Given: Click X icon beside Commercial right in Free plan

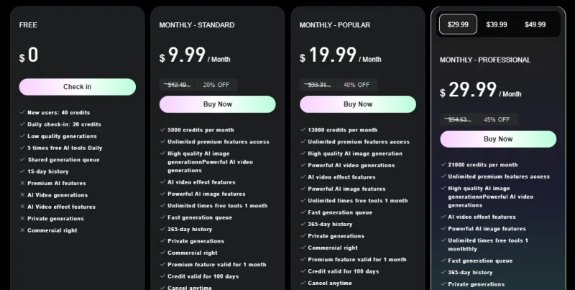Looking at the screenshot, I should pyautogui.click(x=22, y=230).
